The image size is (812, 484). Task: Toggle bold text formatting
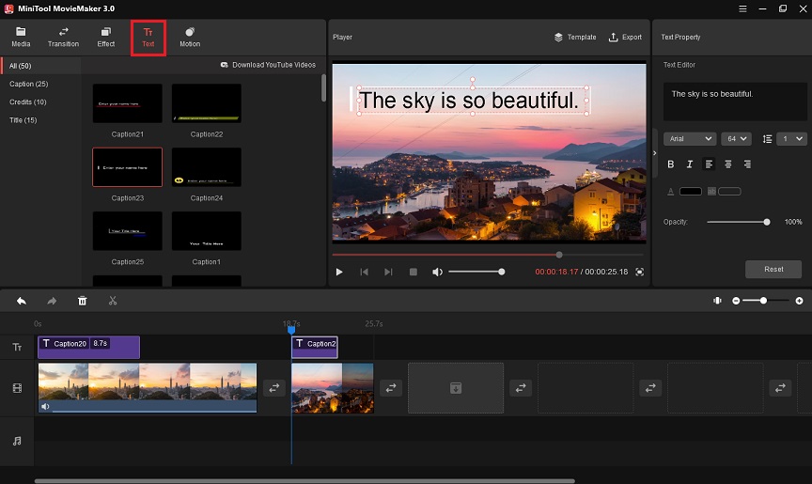[671, 164]
